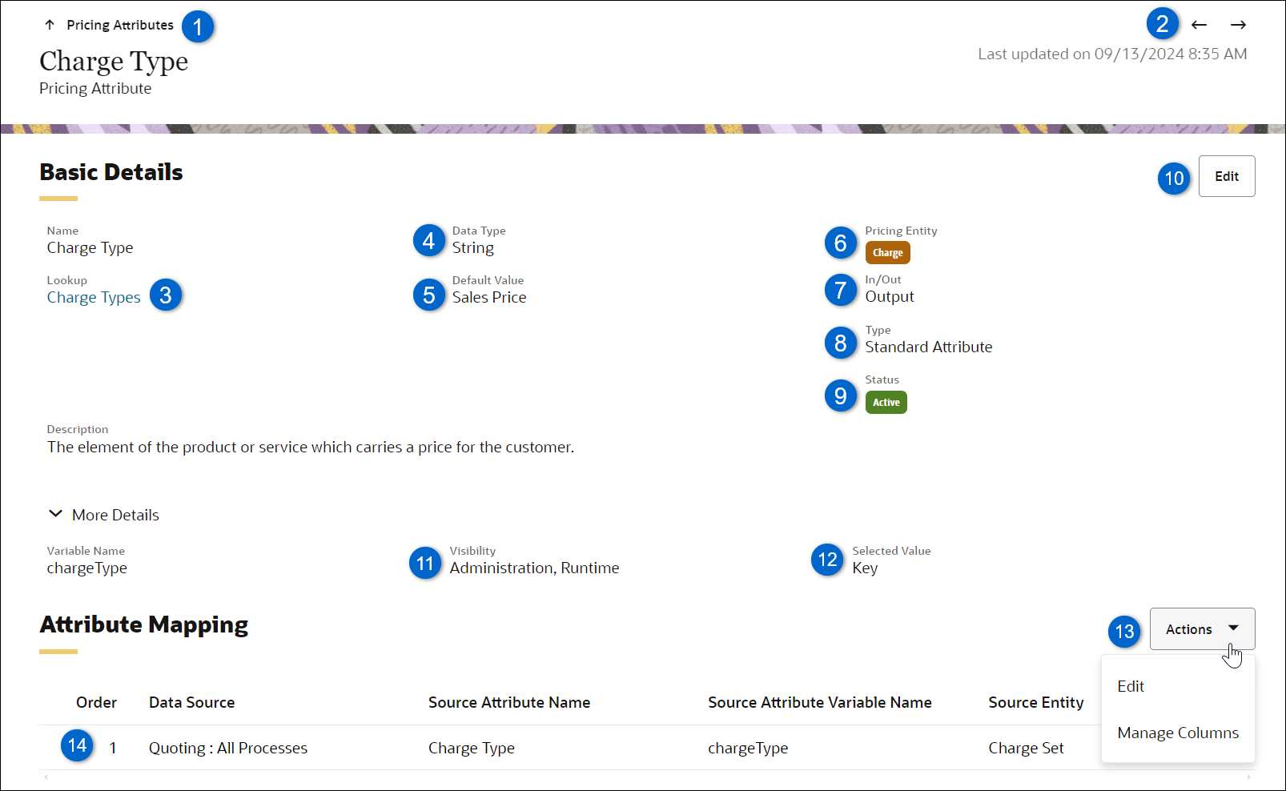Viewport: 1286px width, 791px height.
Task: Choose Manage Columns from the Actions menu
Action: click(x=1178, y=733)
